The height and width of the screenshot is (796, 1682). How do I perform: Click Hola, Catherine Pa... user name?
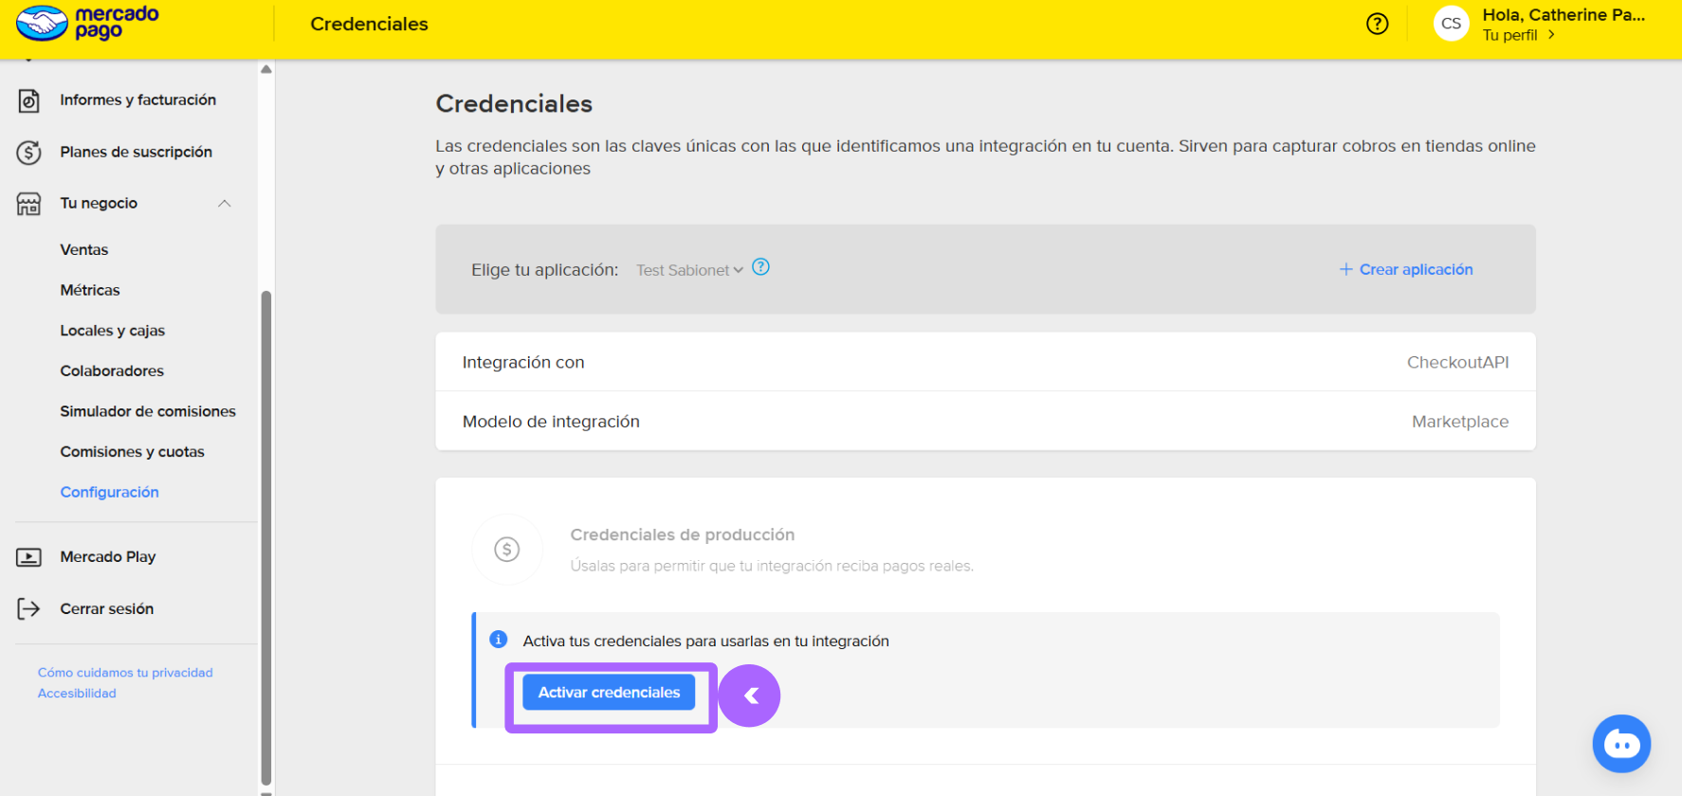click(x=1563, y=14)
